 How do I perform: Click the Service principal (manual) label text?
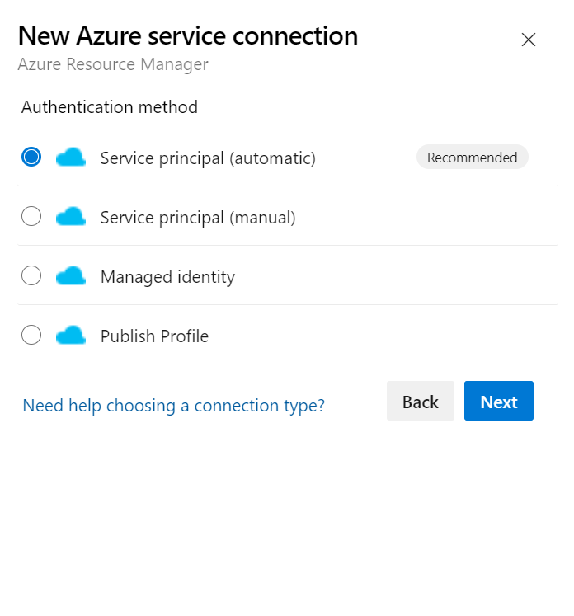coord(198,218)
